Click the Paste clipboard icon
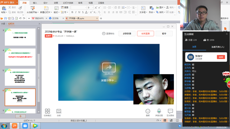 4,9
